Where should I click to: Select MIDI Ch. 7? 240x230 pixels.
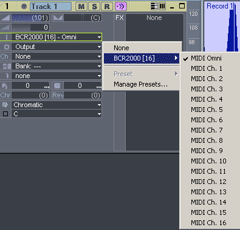point(210,130)
